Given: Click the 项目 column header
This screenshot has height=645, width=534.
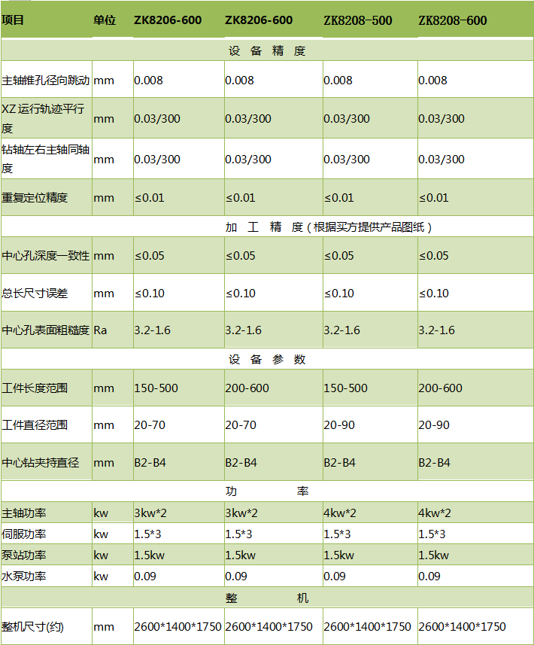Looking at the screenshot, I should pos(14,20).
